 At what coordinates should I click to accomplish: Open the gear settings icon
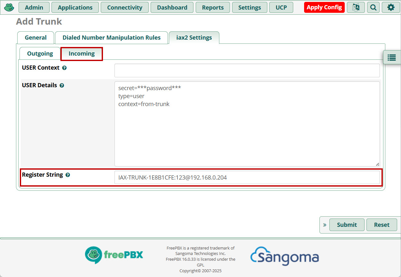coord(391,7)
